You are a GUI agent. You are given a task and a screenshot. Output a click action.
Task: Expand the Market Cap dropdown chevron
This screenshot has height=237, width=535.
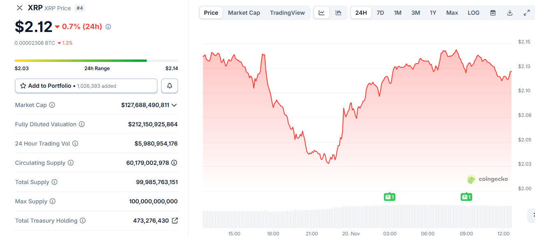(174, 105)
